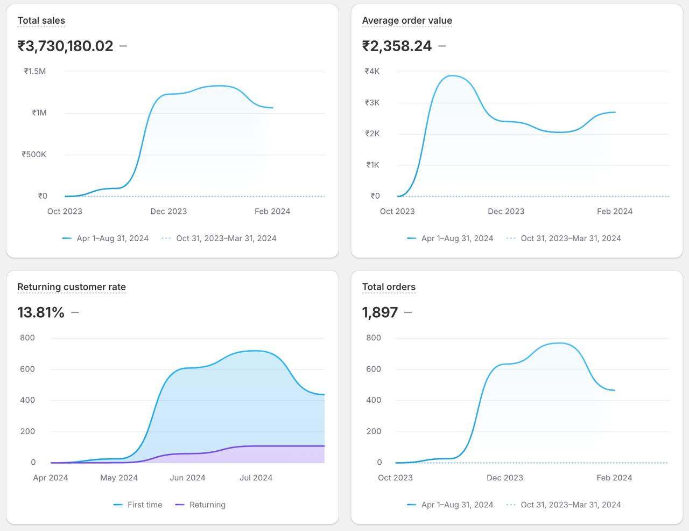Screen dimensions: 689x531
Task: Open the Average order value report title
Action: (407, 21)
